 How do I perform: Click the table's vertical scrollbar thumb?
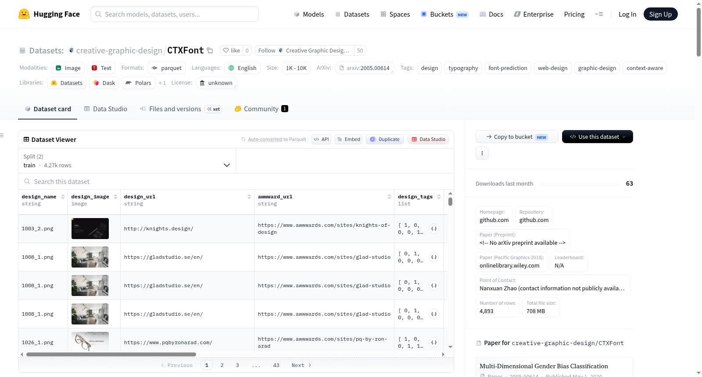click(450, 201)
